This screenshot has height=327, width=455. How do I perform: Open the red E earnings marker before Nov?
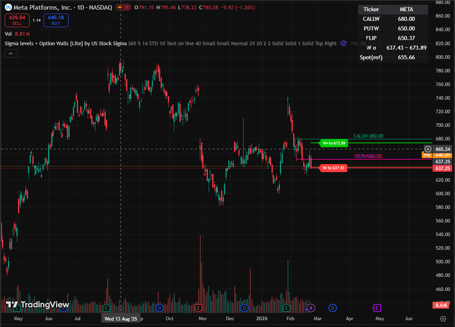(199, 308)
